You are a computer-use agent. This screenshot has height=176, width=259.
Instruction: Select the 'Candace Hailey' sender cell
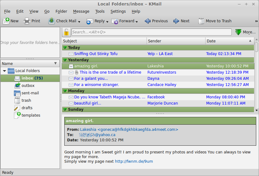point(162,85)
